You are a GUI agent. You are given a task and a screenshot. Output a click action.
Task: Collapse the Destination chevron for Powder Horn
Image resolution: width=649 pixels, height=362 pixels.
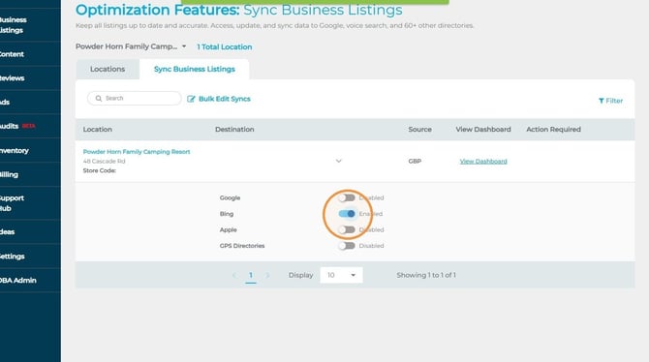pos(339,161)
